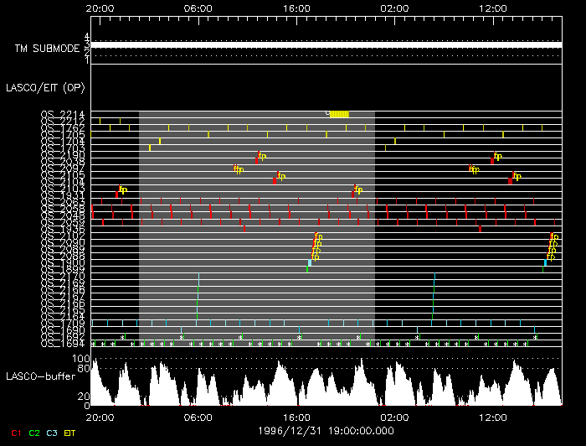This screenshot has height=446, width=586.
Task: Select the lone red block in the OS_1936 row
Action: coord(480,229)
